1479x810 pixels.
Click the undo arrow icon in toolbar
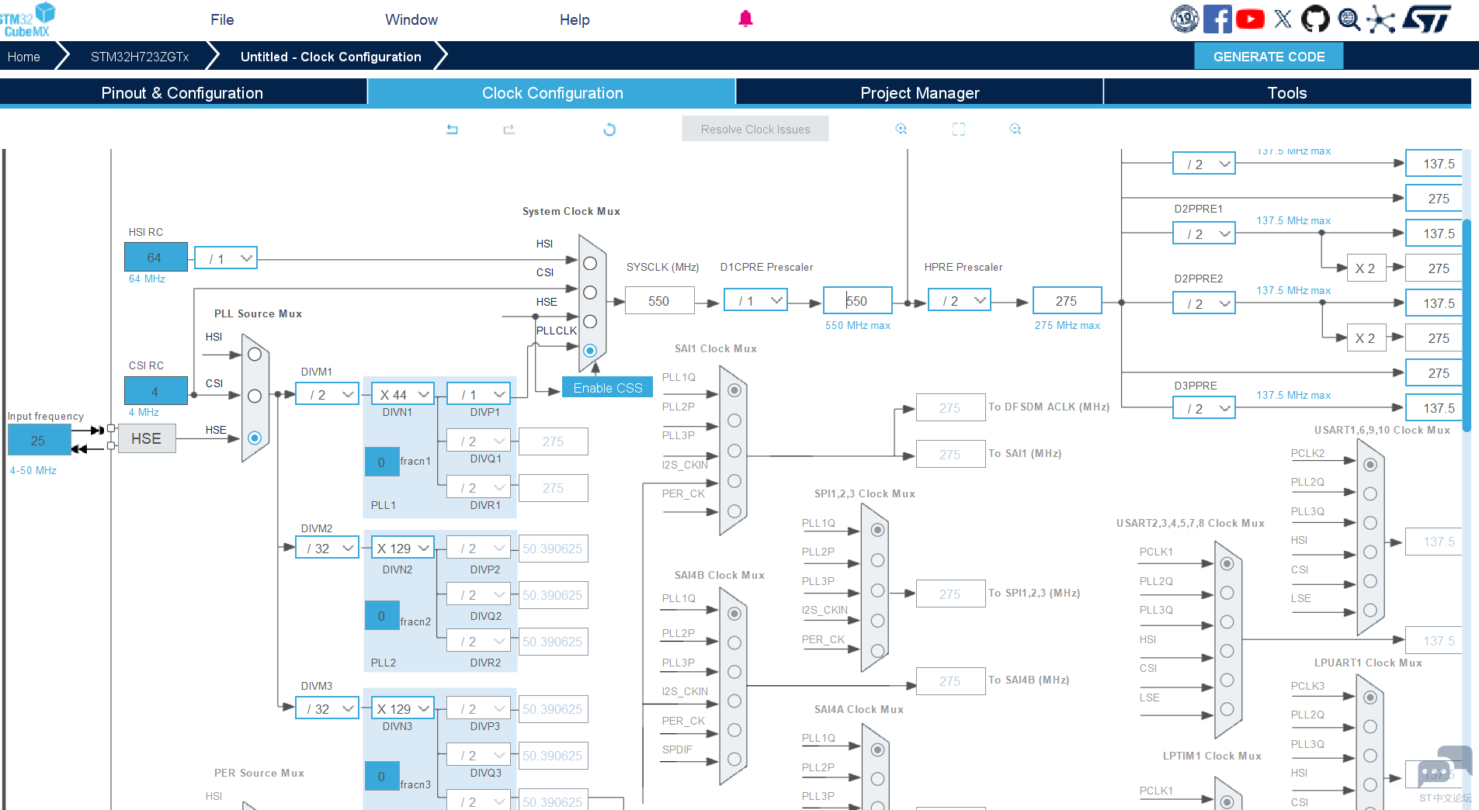pos(452,130)
